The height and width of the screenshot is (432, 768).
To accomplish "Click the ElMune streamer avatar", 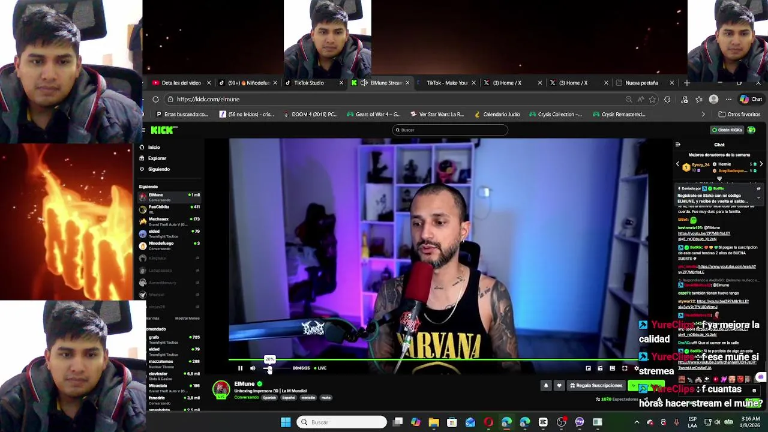I will coord(221,390).
